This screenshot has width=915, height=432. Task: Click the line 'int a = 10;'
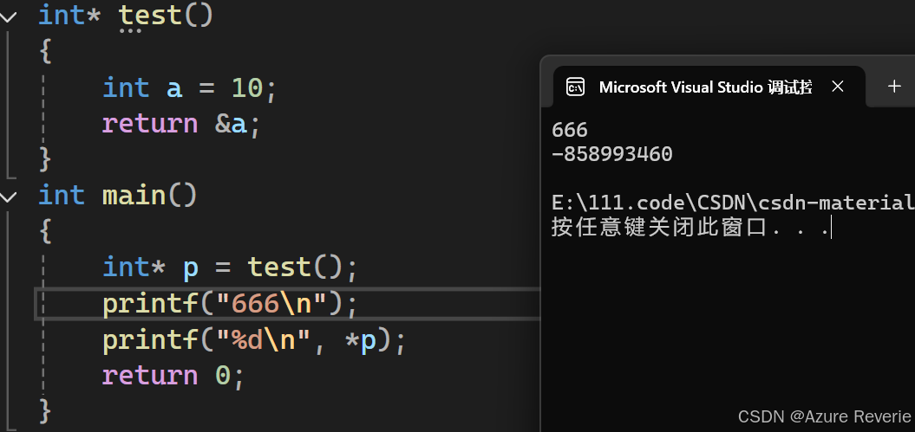coord(189,88)
